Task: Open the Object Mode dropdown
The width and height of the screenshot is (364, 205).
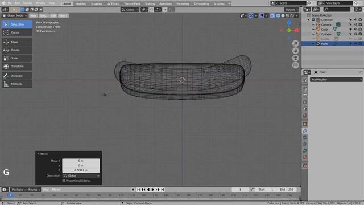Action: click(14, 15)
